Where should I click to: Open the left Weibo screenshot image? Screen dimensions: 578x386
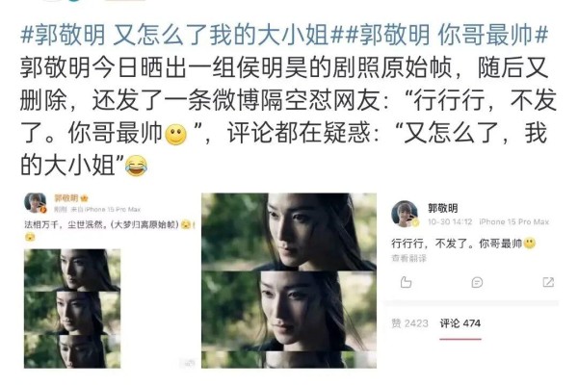(x=109, y=280)
